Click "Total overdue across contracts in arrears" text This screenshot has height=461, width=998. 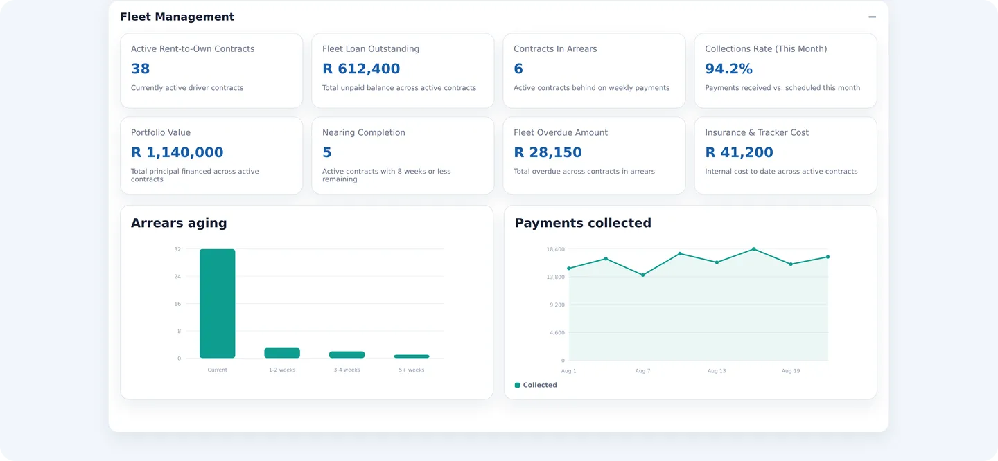[x=584, y=171]
